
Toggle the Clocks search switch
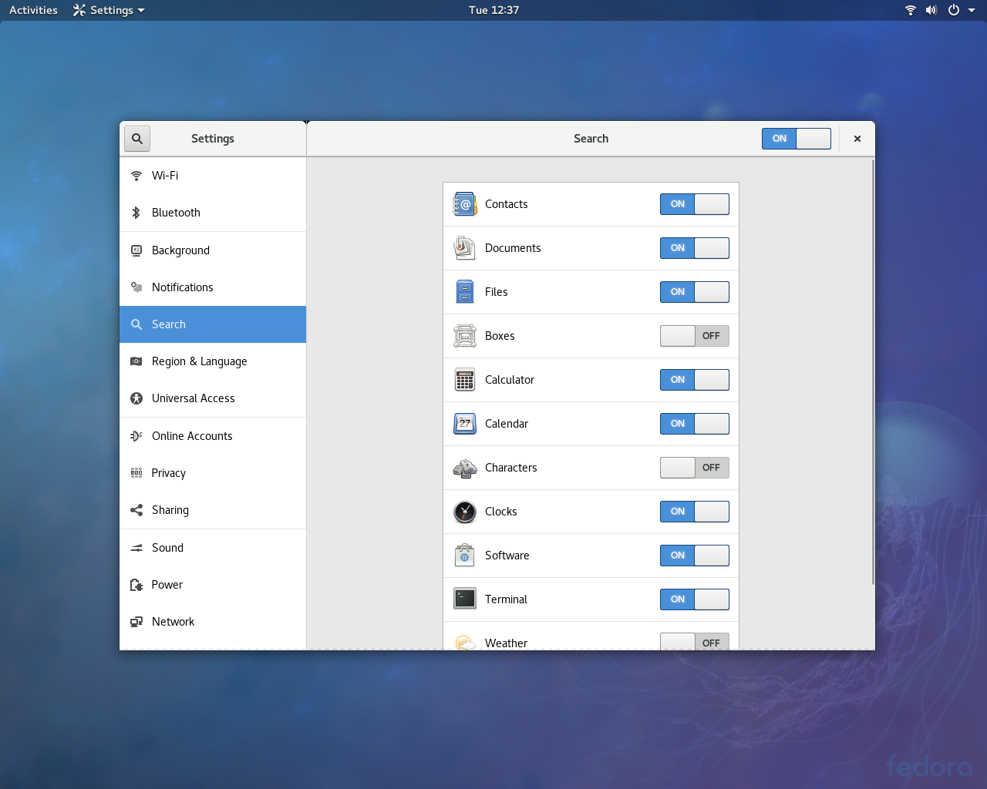pyautogui.click(x=695, y=512)
